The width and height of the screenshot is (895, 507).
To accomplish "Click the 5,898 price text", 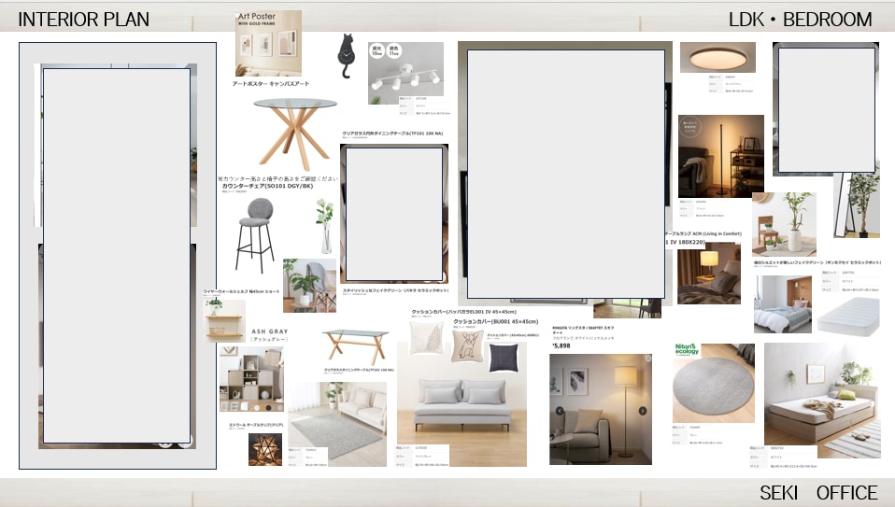I will (x=561, y=345).
